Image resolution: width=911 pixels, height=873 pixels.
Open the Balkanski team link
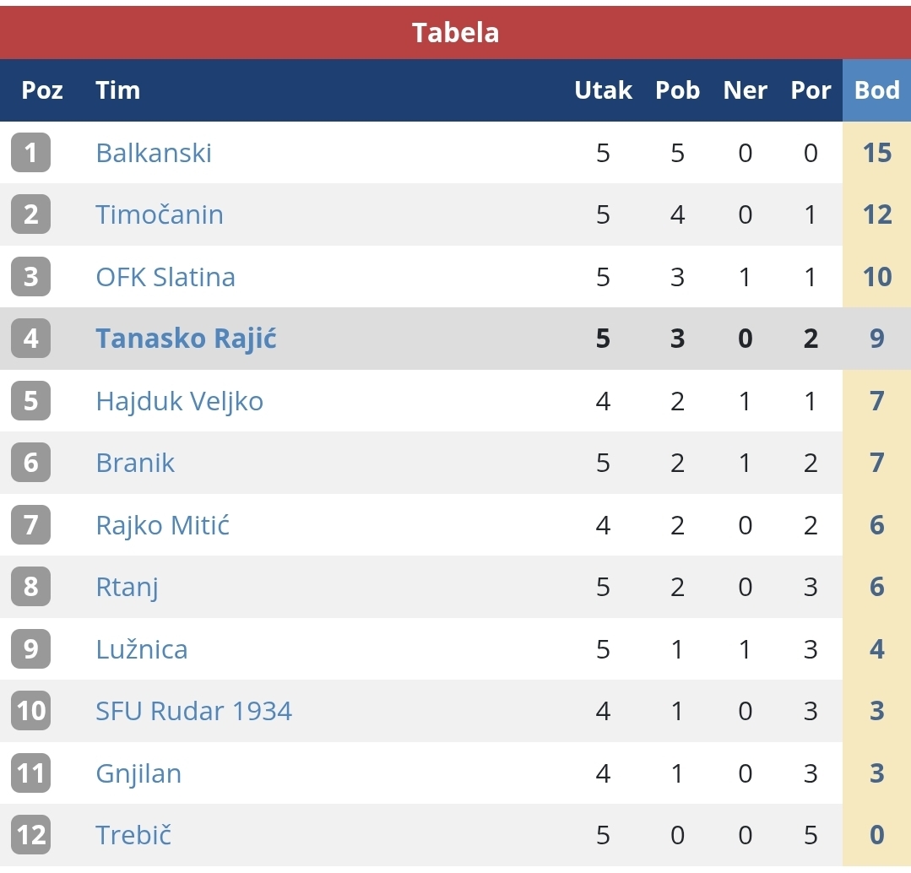154,153
